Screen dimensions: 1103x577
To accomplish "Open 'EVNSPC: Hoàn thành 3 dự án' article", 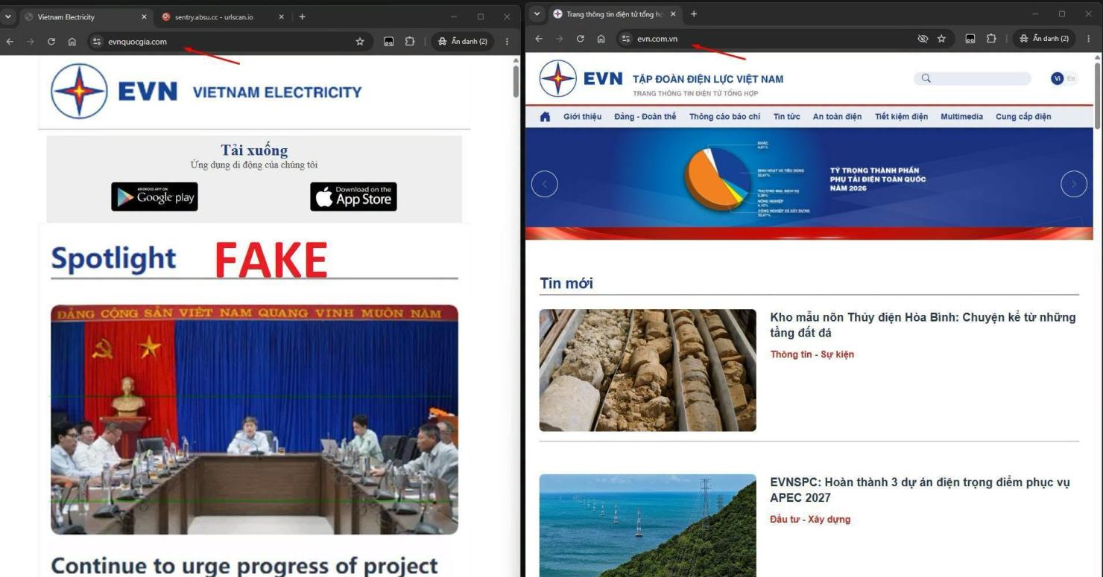I will coord(920,490).
